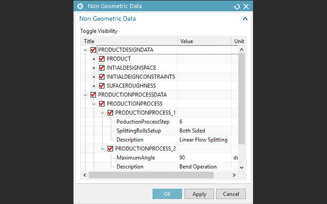Uncheck the PRODUCTDESIGNDATA checkbox
This screenshot has width=327, height=204.
[93, 50]
